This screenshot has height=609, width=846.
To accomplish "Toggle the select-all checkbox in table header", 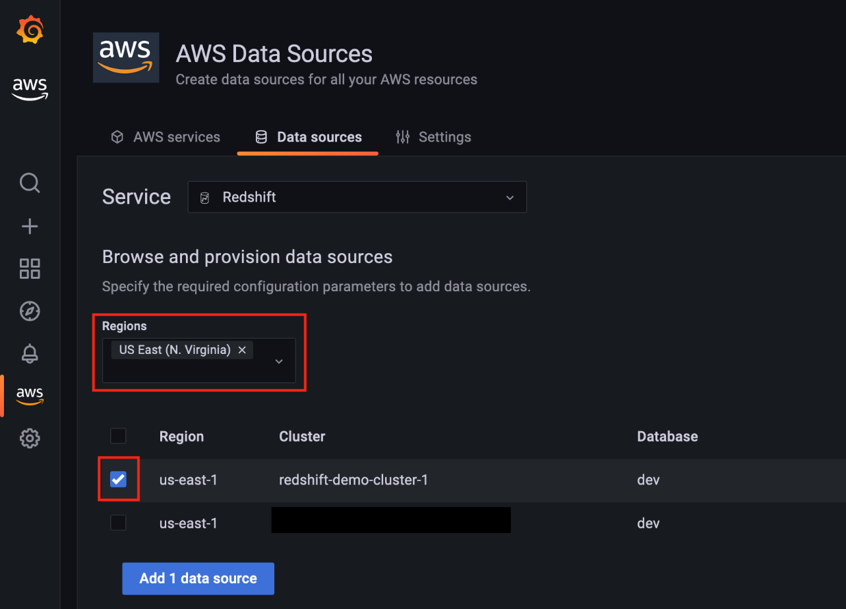I will pyautogui.click(x=118, y=436).
